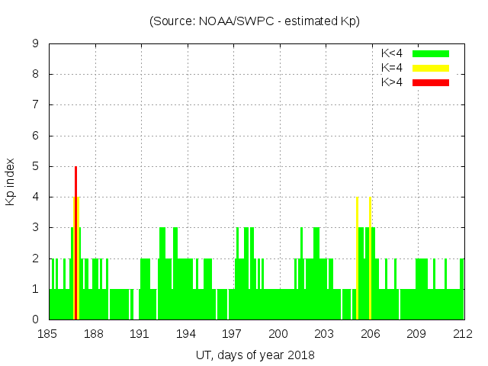Click the NOAA/SWPC source title text
The image size is (488, 366).
click(x=254, y=21)
